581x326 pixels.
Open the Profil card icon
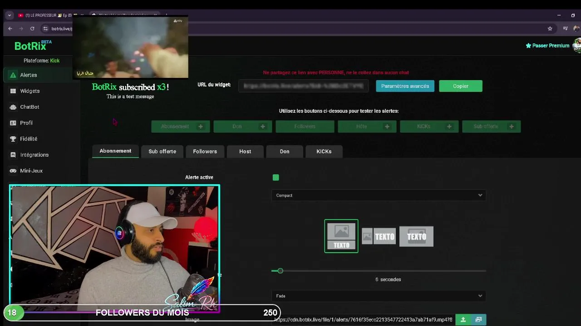click(13, 123)
